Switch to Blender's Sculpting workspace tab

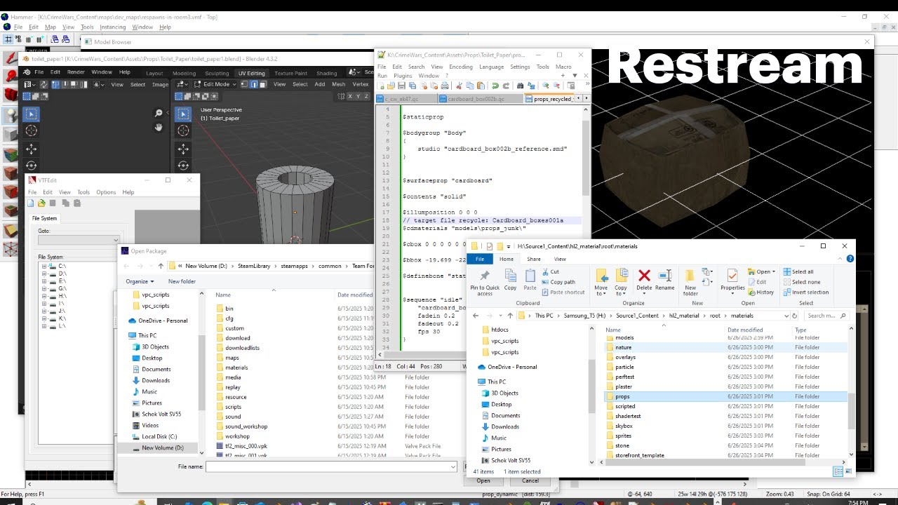point(217,73)
